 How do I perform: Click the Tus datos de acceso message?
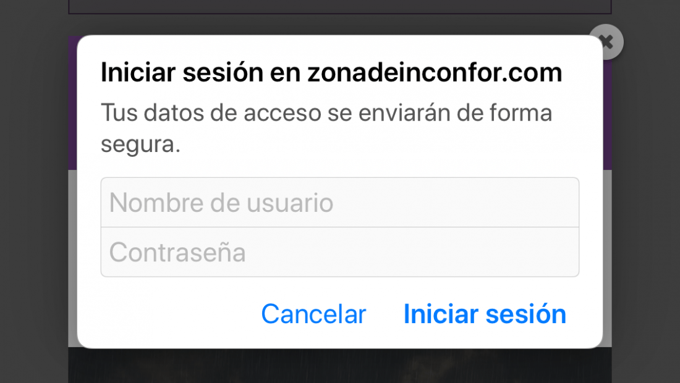pyautogui.click(x=326, y=128)
